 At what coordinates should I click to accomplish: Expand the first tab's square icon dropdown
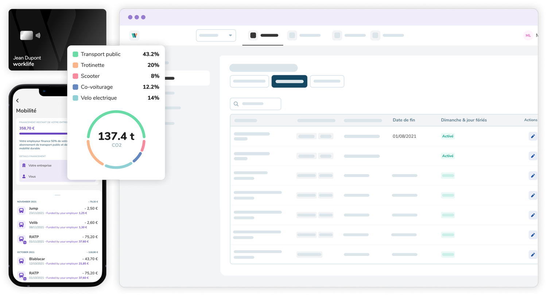[x=253, y=35]
